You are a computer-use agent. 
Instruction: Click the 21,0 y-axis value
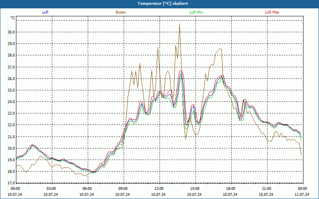(x=11, y=137)
